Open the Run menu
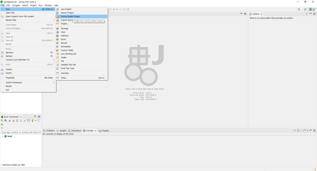 pyautogui.click(x=41, y=5)
